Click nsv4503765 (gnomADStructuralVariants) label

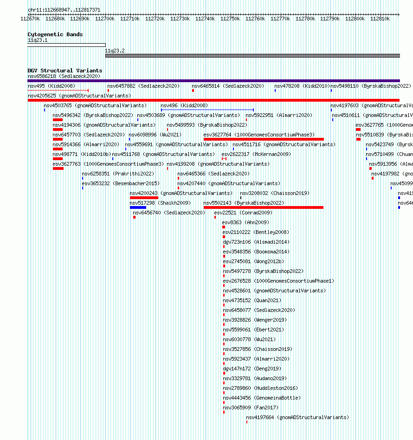pos(95,106)
